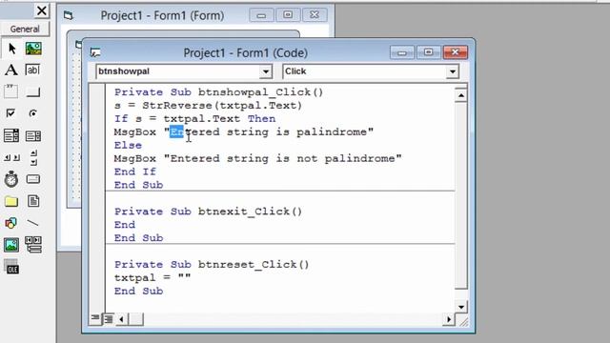Select the ComboBox control tool
This screenshot has height=343, width=610.
pyautogui.click(x=11, y=135)
